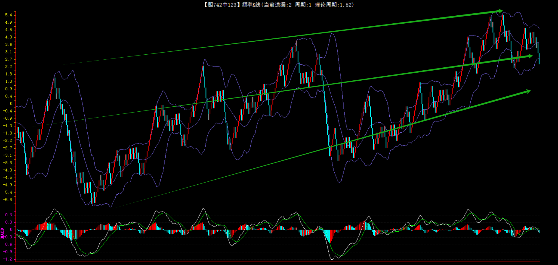Click the 0.6 label on MACD axis
Screen dimensions: 558x265
coord(9,215)
